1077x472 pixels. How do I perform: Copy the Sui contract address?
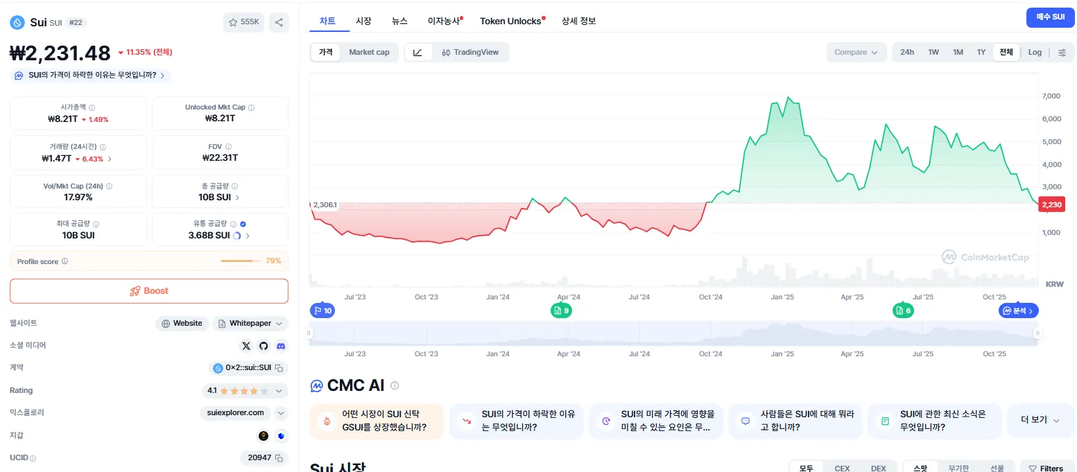[x=279, y=368]
